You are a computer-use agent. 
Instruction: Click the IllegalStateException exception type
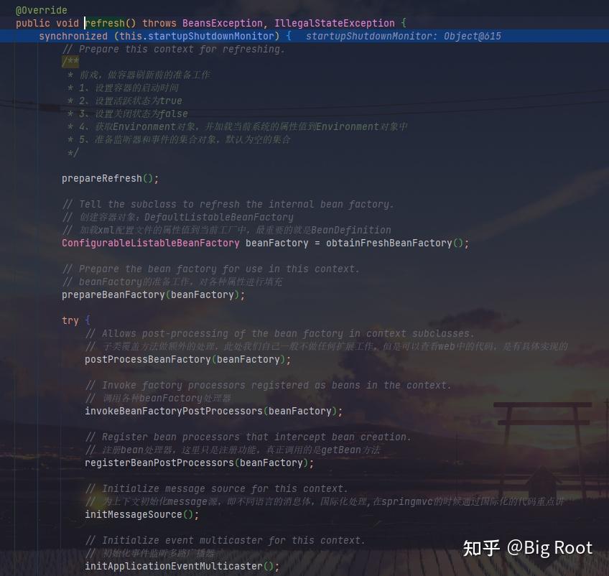335,23
